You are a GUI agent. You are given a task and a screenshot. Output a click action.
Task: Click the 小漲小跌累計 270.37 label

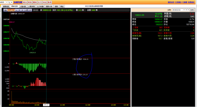[80, 75]
